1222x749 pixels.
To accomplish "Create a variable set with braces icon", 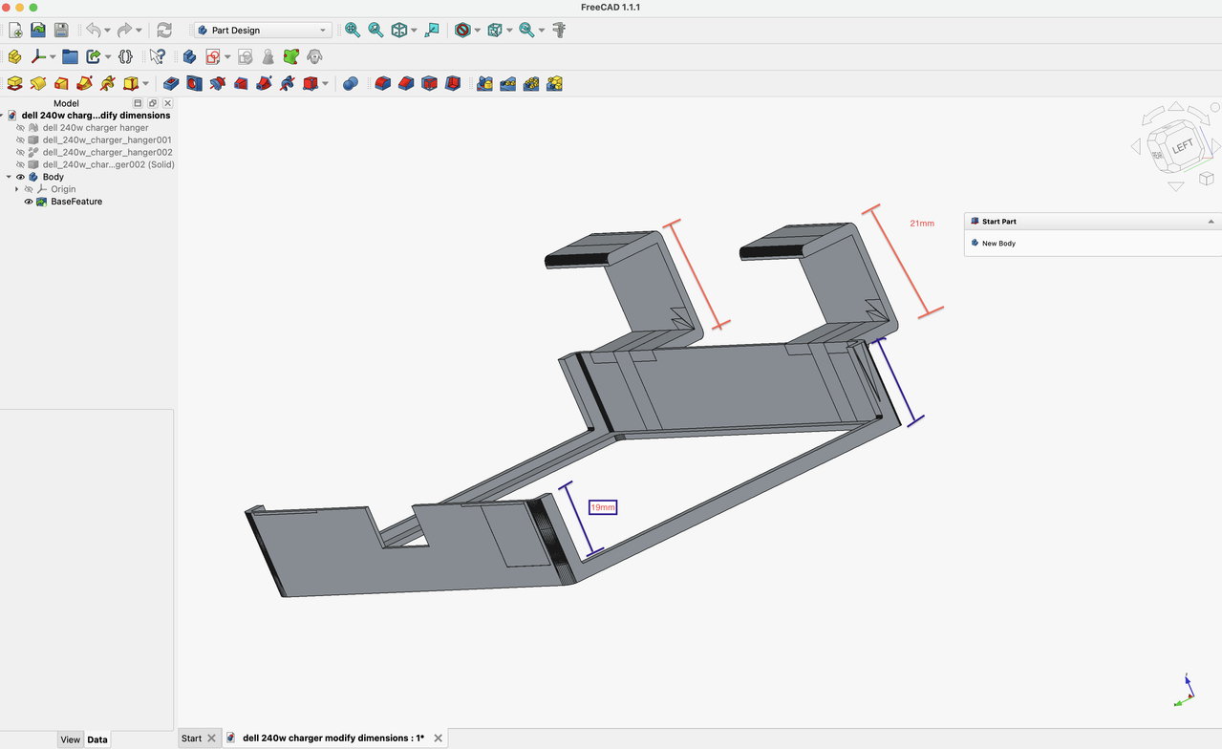I will pos(125,57).
